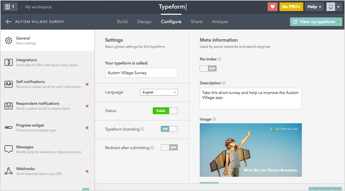Click help icon next to No-index
345x191 pixels.
(x=220, y=59)
